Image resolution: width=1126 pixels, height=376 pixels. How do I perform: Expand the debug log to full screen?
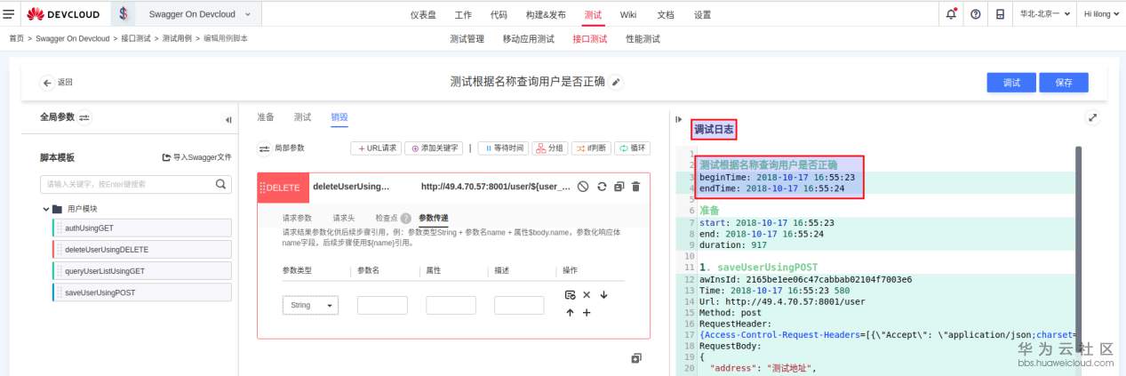[x=1093, y=117]
